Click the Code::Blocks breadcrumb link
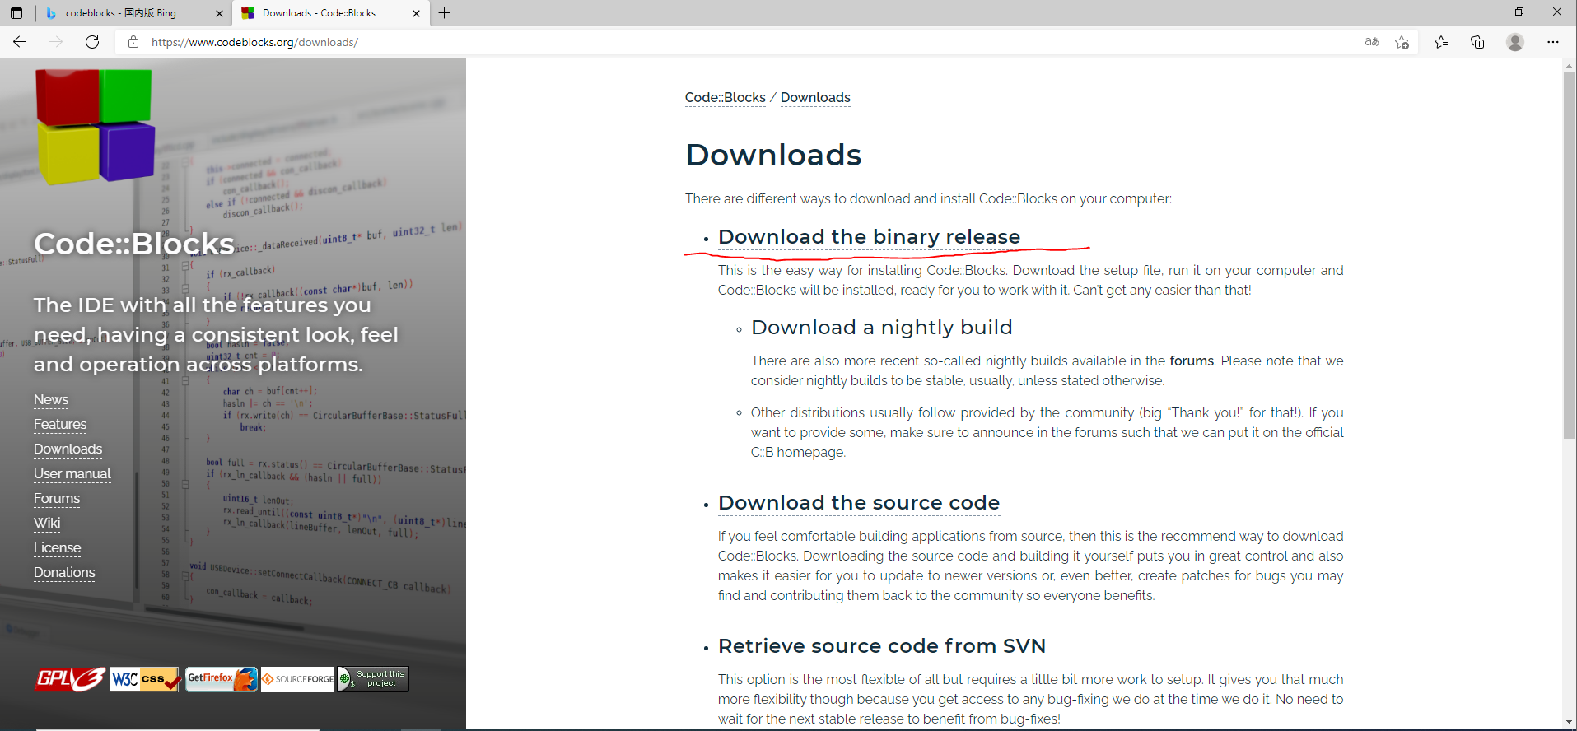 click(x=726, y=98)
